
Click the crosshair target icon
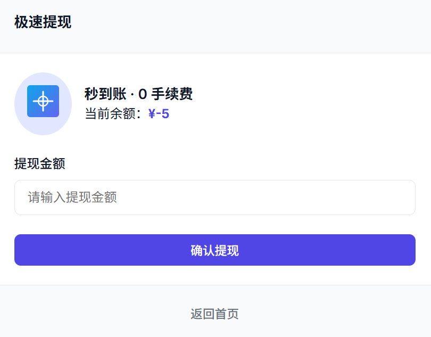(x=43, y=101)
